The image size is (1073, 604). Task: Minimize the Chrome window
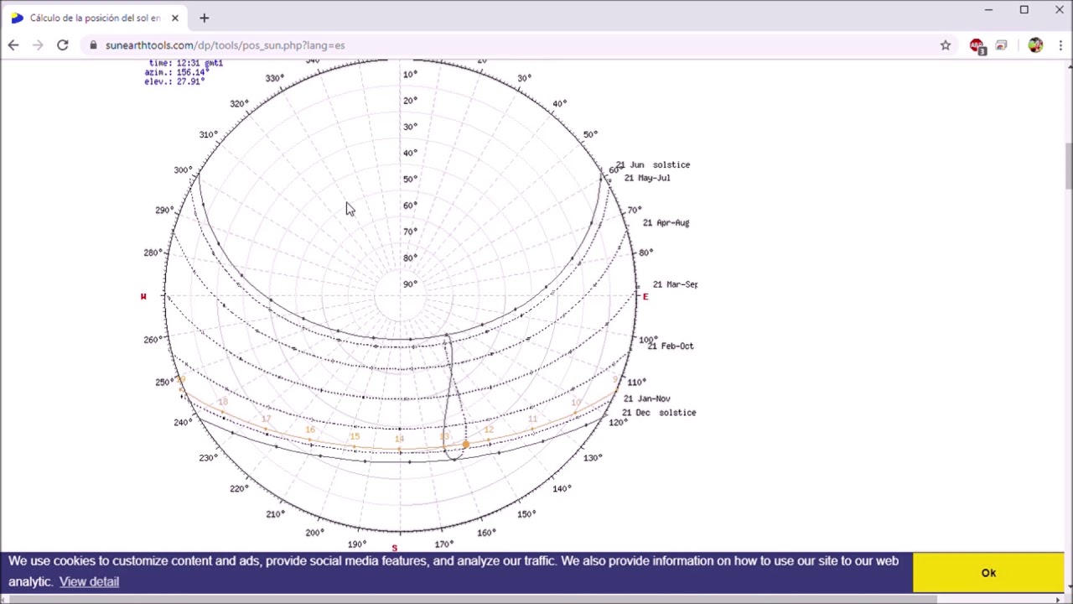(988, 10)
